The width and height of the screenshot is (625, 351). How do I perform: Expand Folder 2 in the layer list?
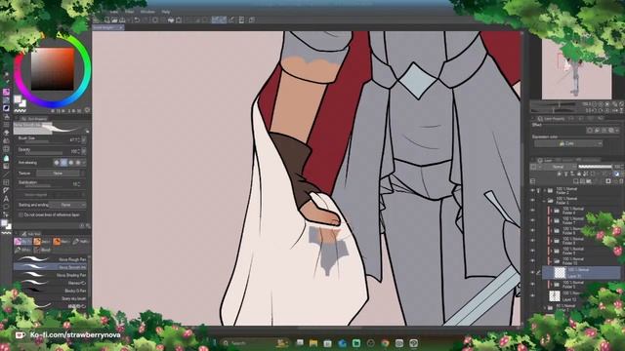544,191
